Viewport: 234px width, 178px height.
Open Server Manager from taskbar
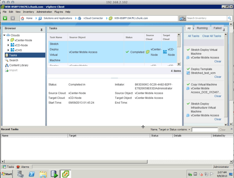pos(20,174)
